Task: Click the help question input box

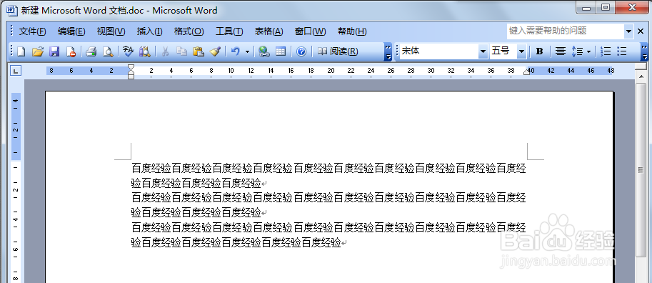Action: [565, 31]
